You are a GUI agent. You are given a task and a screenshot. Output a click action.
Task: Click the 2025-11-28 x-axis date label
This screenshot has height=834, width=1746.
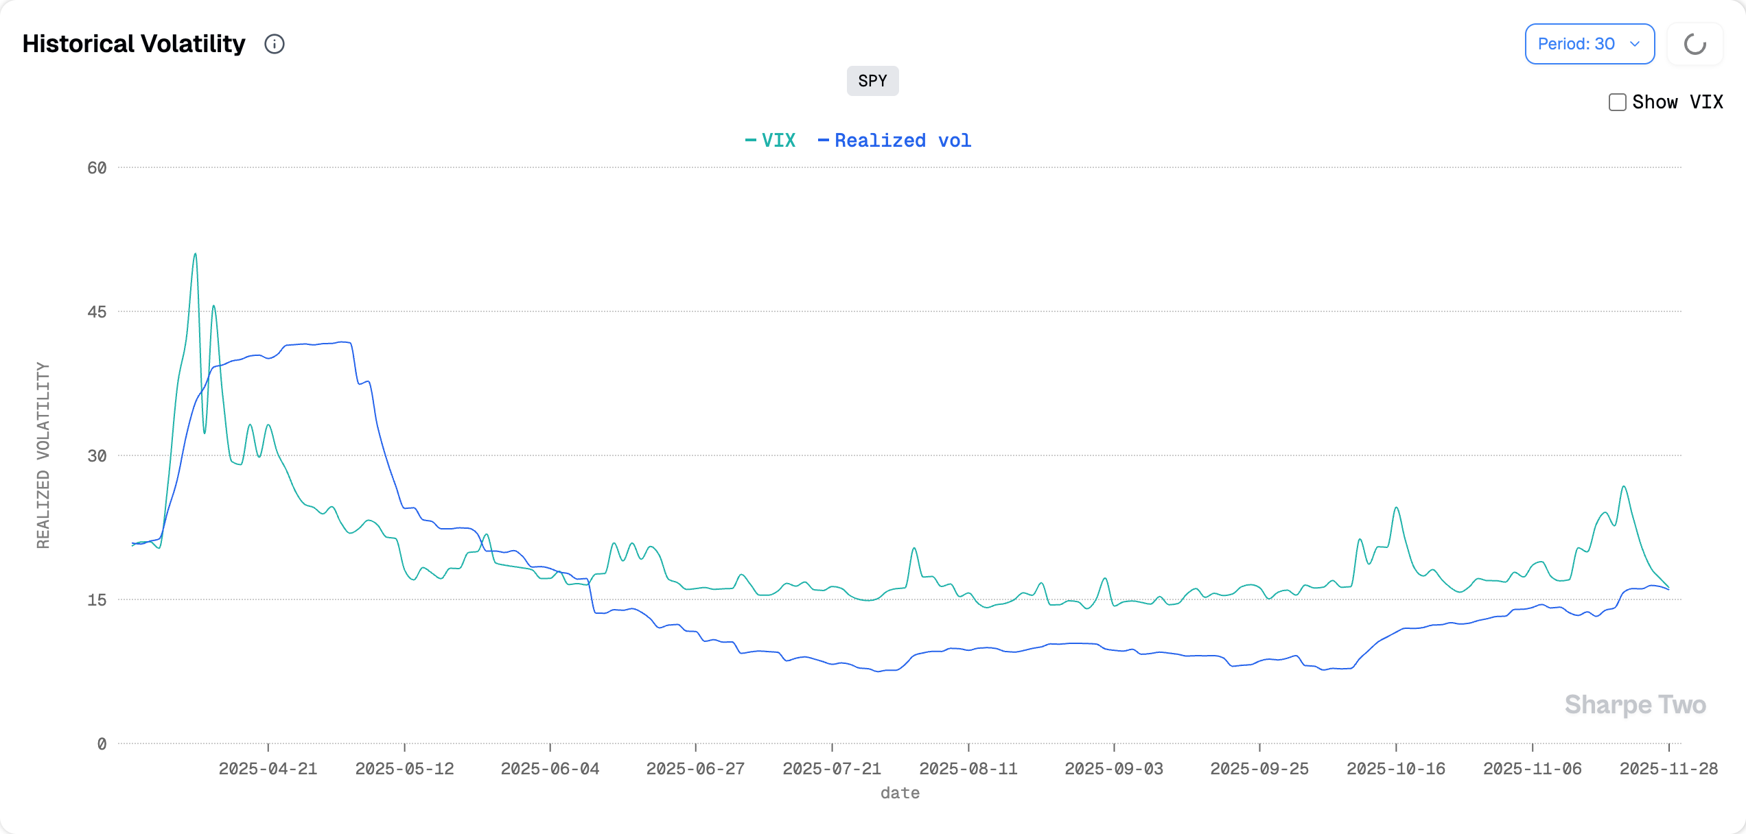pyautogui.click(x=1668, y=769)
